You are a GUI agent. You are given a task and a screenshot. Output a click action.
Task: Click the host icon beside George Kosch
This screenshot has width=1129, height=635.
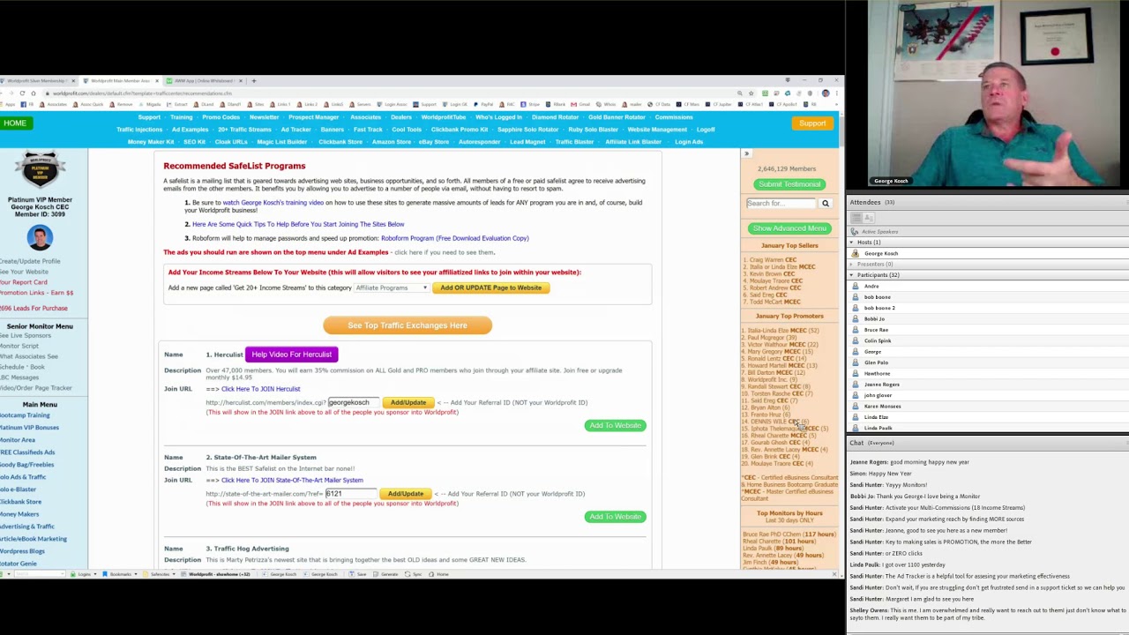[x=855, y=253]
